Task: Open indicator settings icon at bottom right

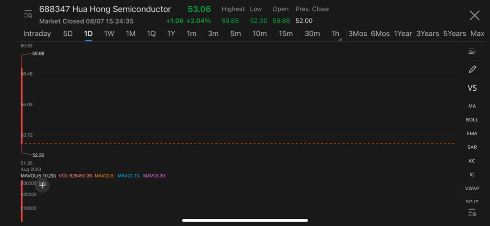Action: [472, 213]
